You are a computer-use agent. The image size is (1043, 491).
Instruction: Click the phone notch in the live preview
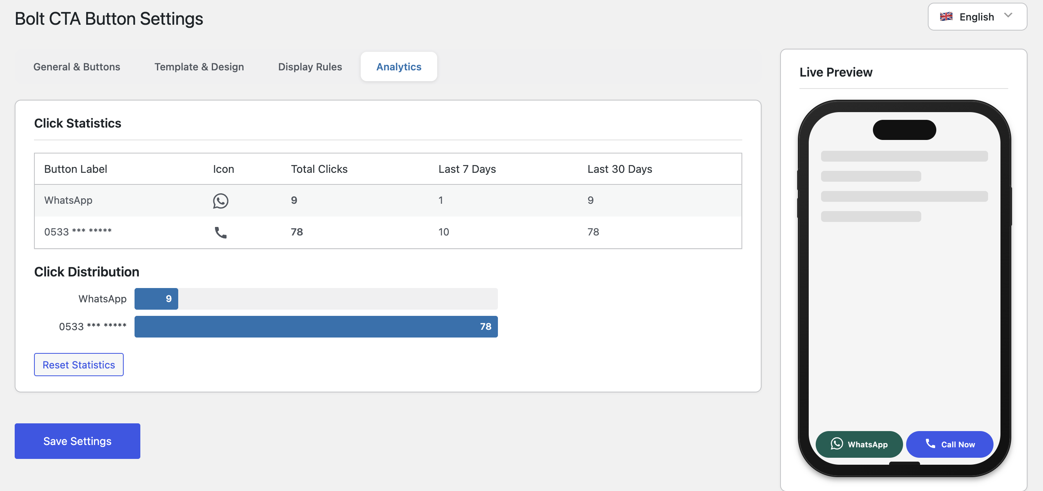pyautogui.click(x=904, y=130)
